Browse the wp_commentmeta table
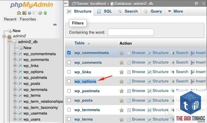Viewport: 207px width, 123px height. (136, 53)
